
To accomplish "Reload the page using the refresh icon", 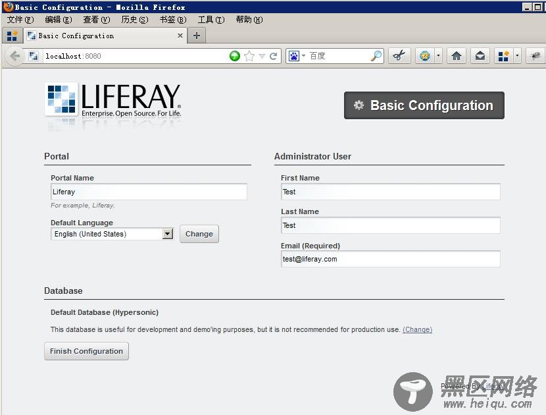I will click(x=274, y=56).
